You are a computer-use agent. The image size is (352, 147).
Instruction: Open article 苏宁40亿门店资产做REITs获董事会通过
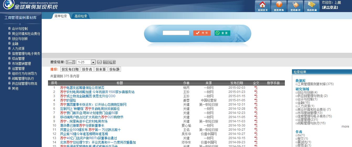coord(88,138)
